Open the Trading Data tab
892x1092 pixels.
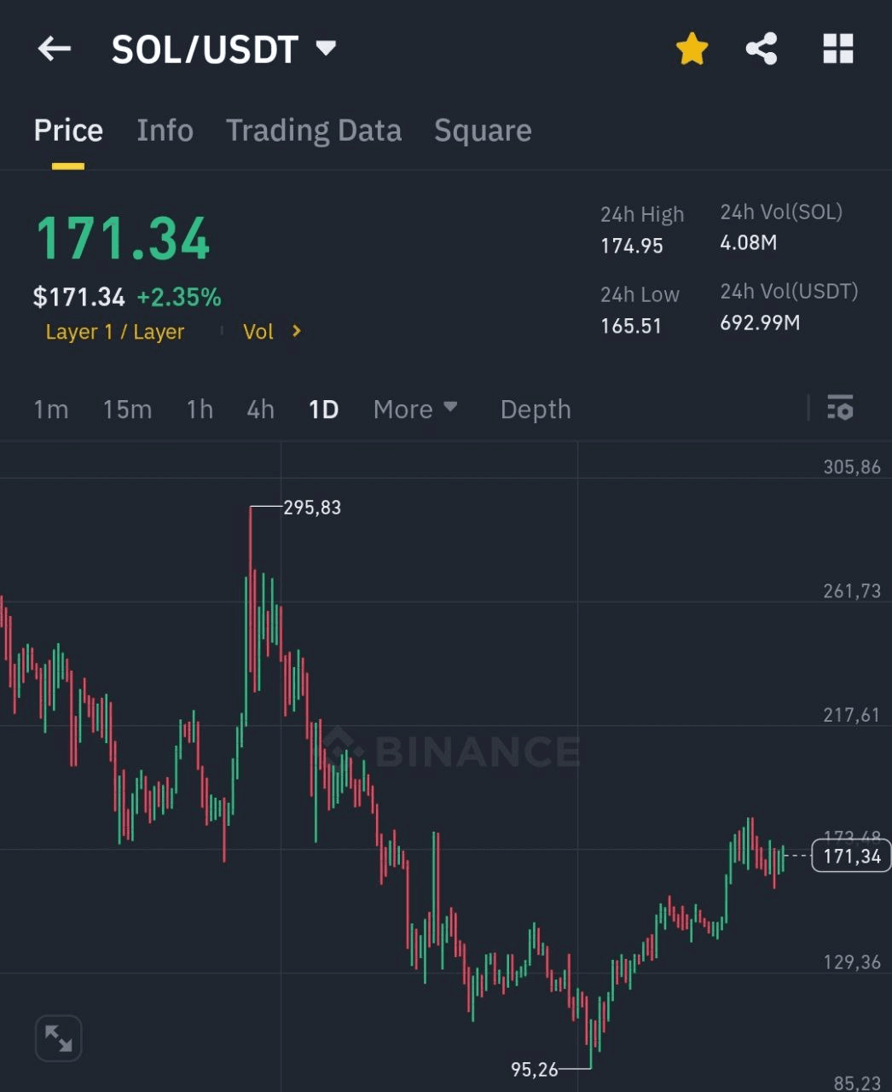pos(314,131)
